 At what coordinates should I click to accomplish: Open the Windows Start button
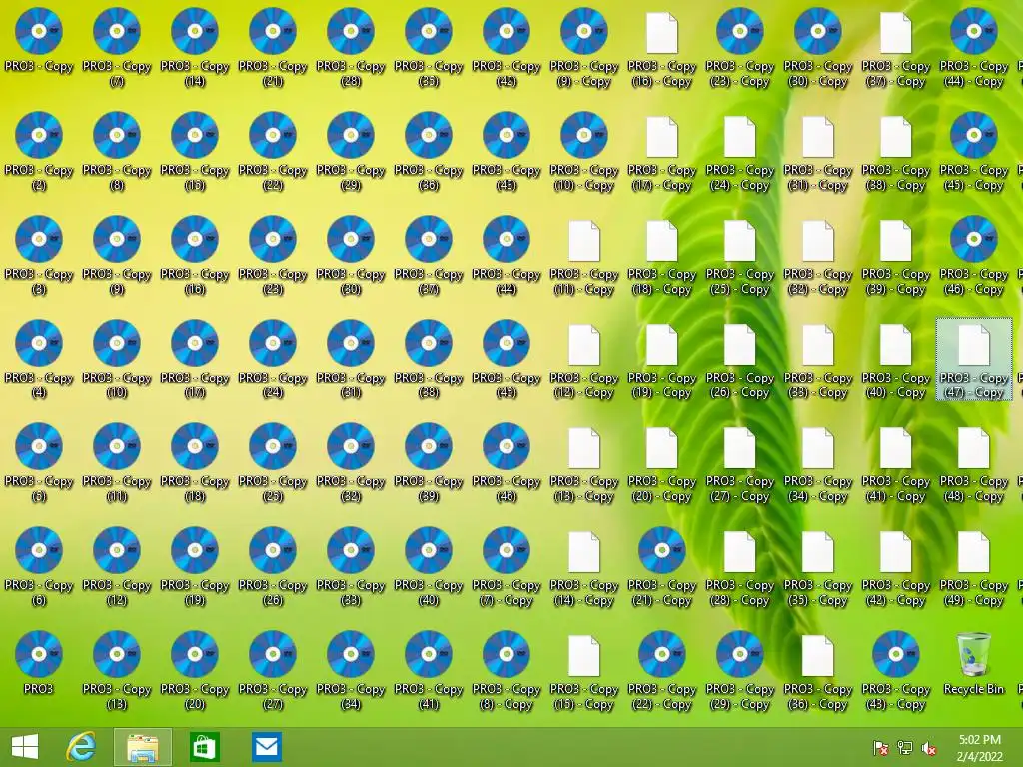pos(25,747)
